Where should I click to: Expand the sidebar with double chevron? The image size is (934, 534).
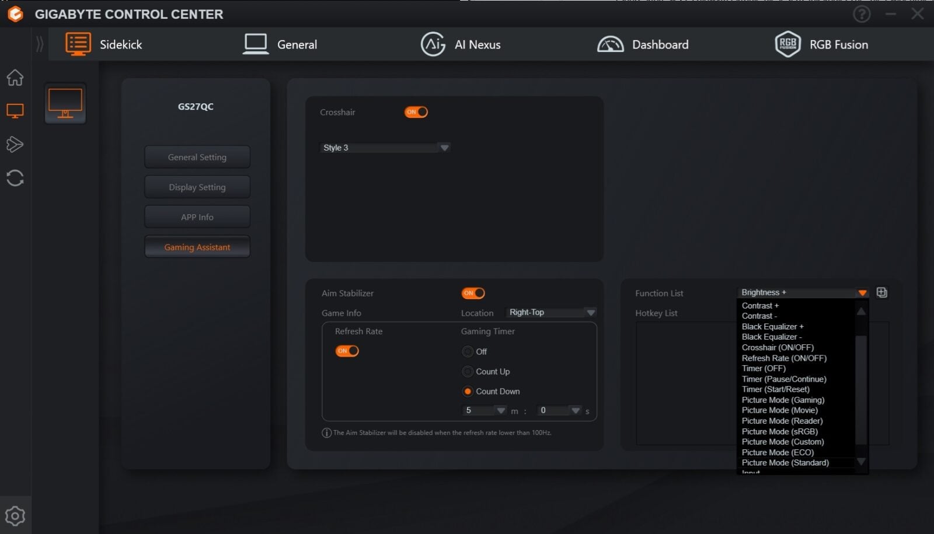[40, 44]
